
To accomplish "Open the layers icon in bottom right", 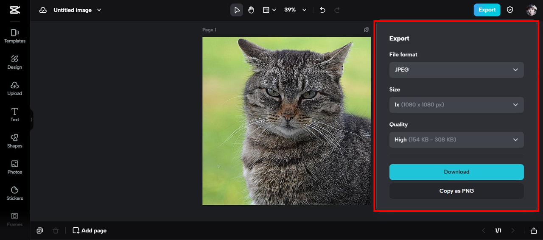I will click(x=534, y=231).
